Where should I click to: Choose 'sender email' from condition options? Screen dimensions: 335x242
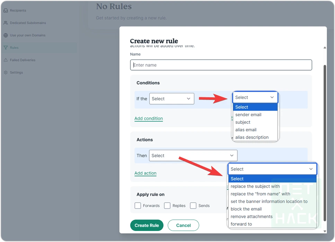[248, 115]
